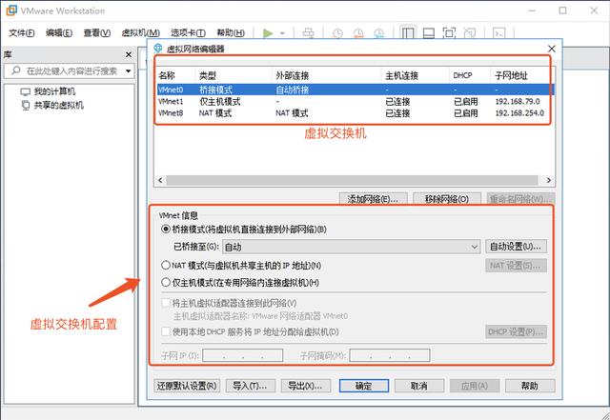Click the 192.168.254.0 subnet address cell
610x420 pixels.
point(519,113)
